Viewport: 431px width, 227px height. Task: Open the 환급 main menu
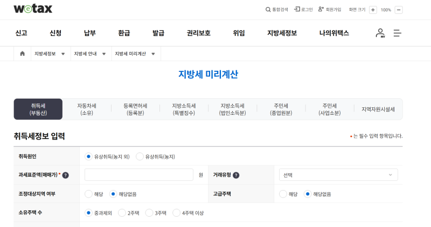coord(124,33)
